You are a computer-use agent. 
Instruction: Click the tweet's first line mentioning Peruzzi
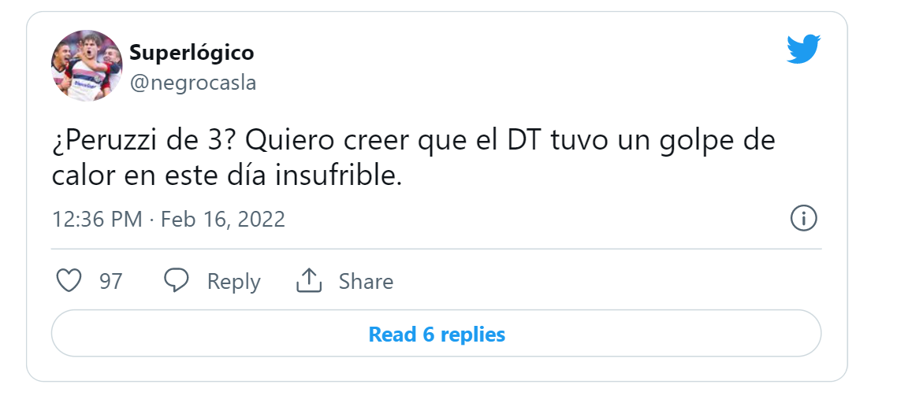pyautogui.click(x=414, y=142)
